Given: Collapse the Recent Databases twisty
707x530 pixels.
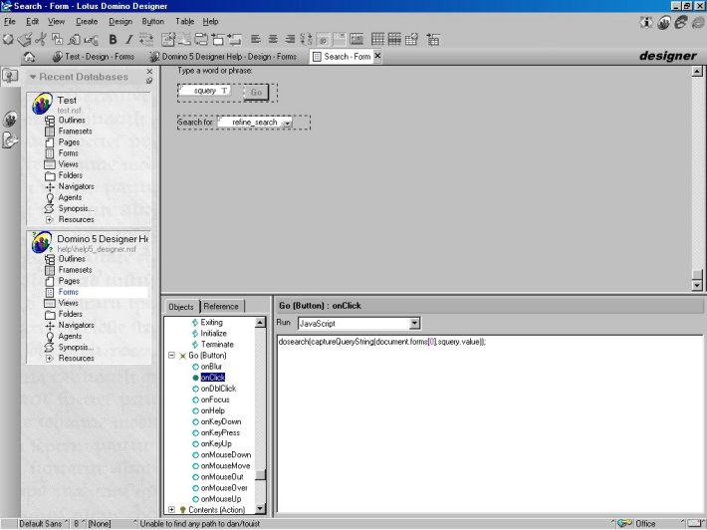Looking at the screenshot, I should 33,77.
